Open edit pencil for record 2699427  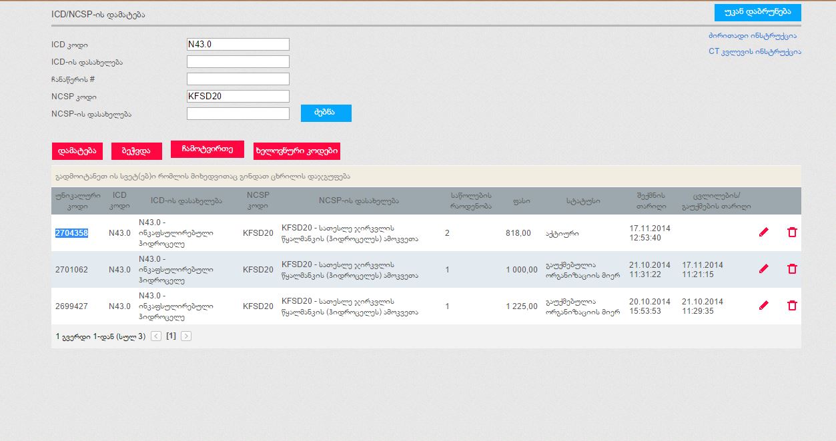coord(764,306)
